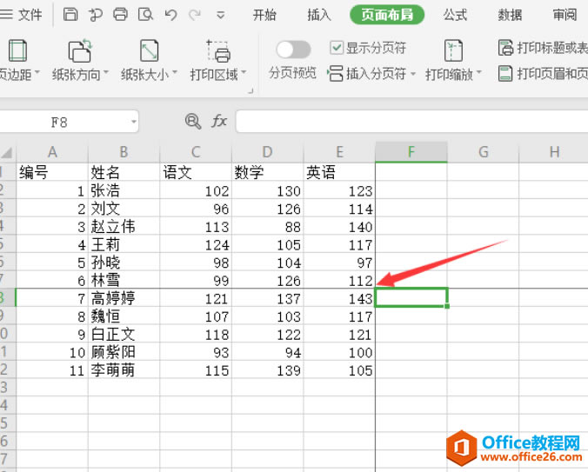588x472 pixels.
Task: Click the fx insert function icon
Action: [x=219, y=122]
